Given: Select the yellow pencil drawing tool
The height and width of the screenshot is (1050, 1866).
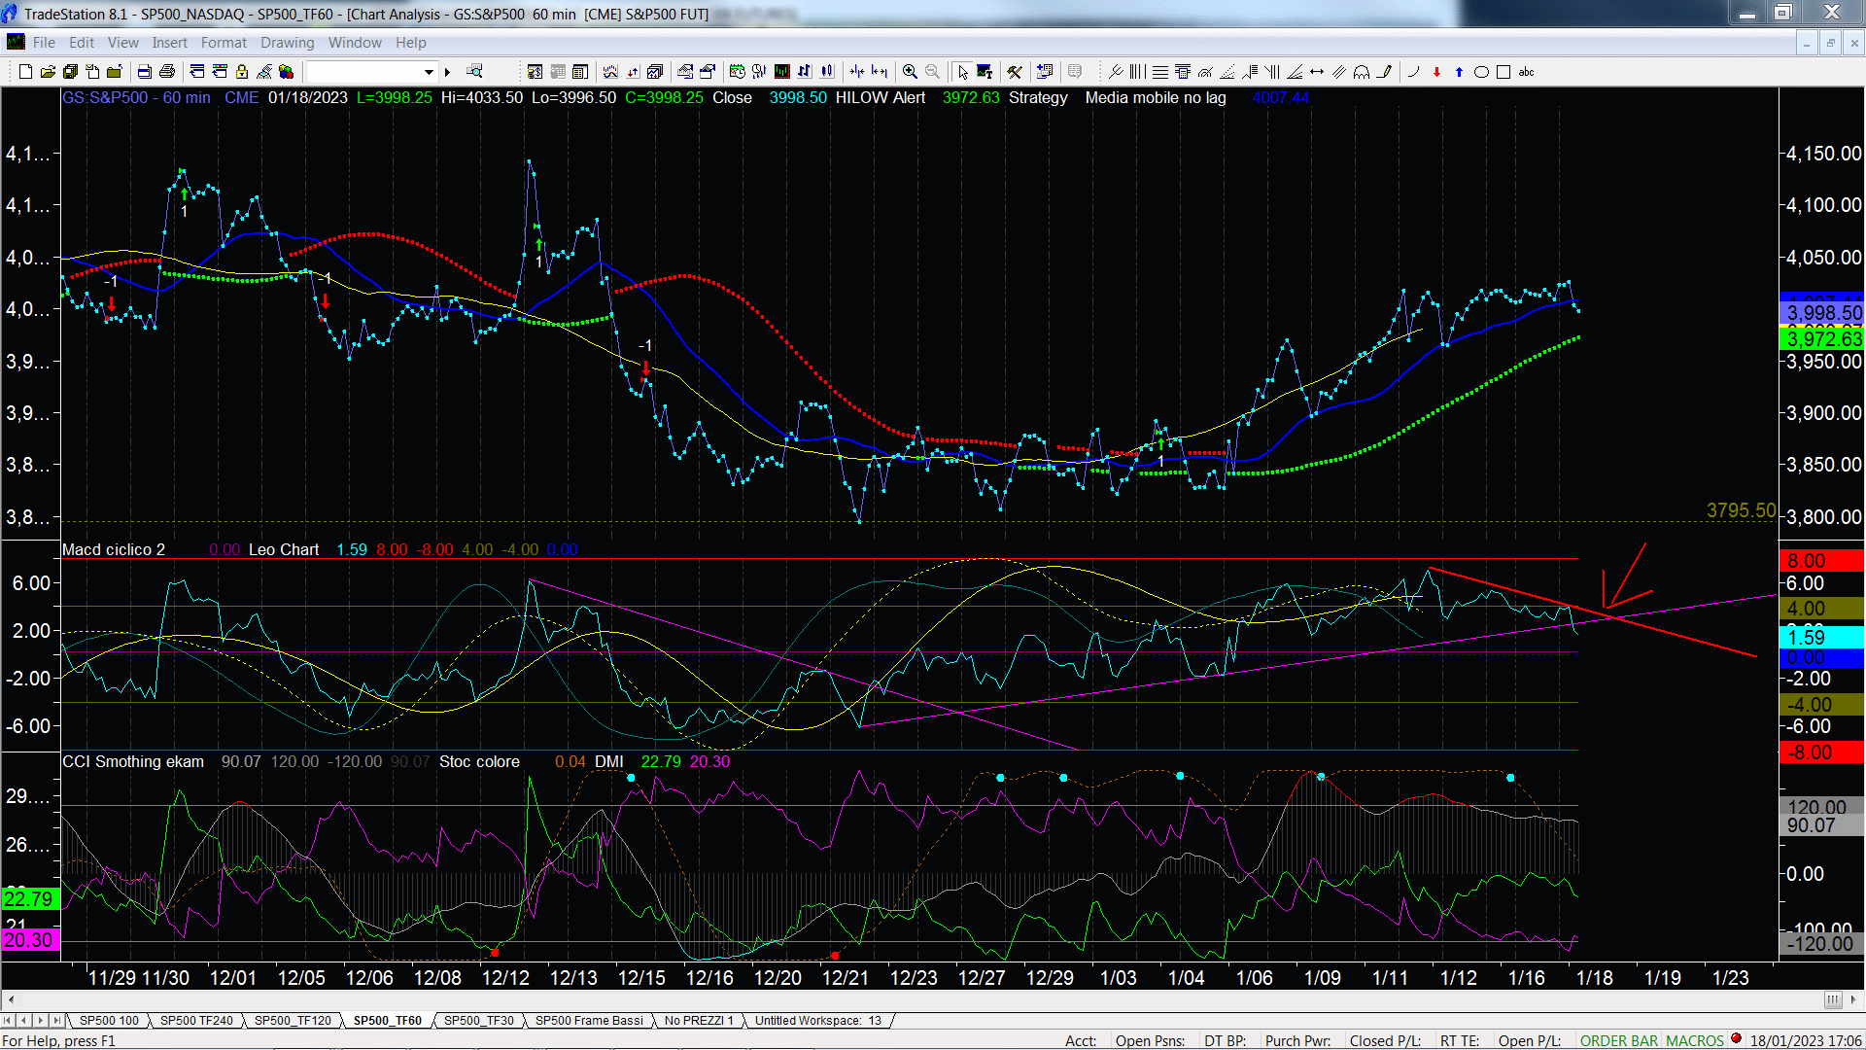Looking at the screenshot, I should (1385, 72).
